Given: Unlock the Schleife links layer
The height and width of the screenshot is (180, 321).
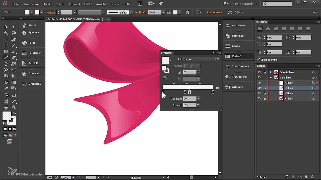Looking at the screenshot, I should (265, 72).
